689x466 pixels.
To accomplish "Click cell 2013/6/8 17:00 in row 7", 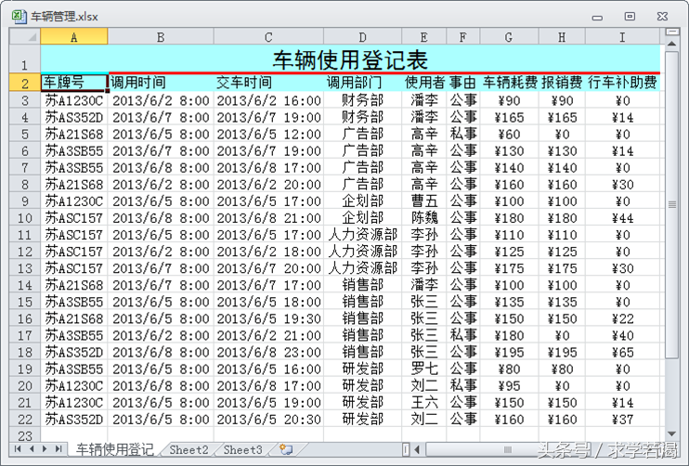I will pyautogui.click(x=268, y=168).
